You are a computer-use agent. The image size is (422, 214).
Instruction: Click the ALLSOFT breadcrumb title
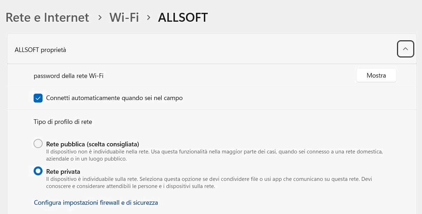(x=183, y=17)
